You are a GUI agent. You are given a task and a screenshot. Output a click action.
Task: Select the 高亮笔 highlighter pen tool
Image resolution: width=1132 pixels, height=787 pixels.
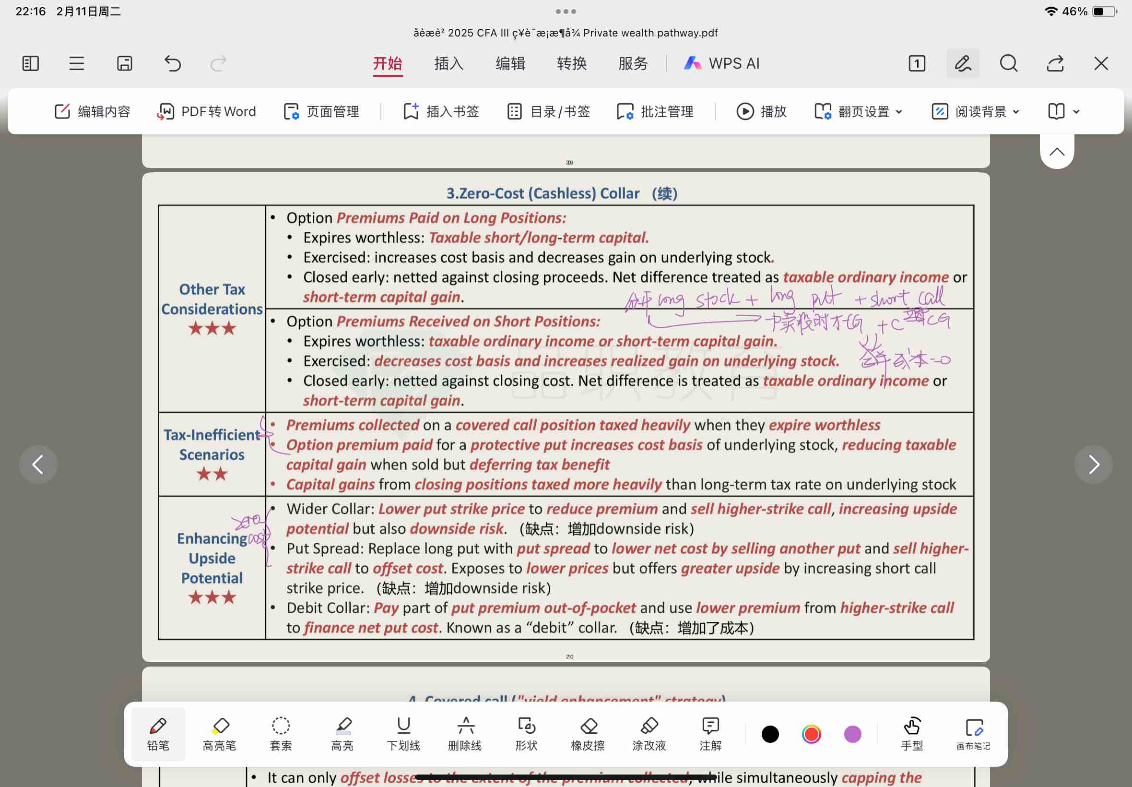pyautogui.click(x=220, y=734)
